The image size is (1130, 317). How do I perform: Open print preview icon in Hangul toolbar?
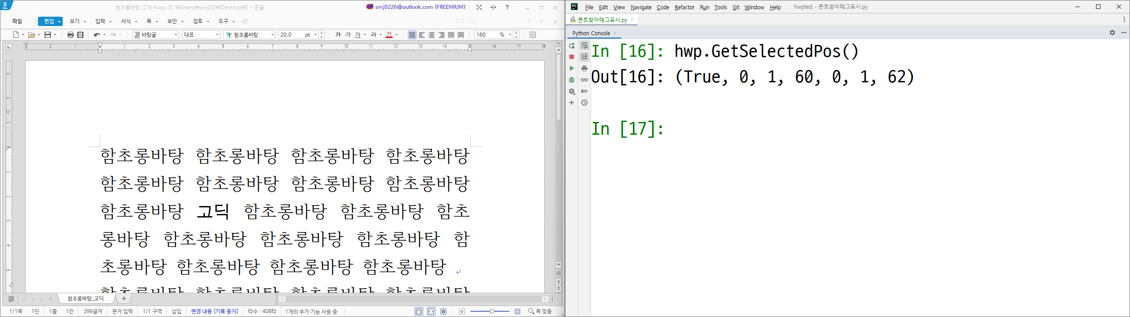click(x=80, y=35)
